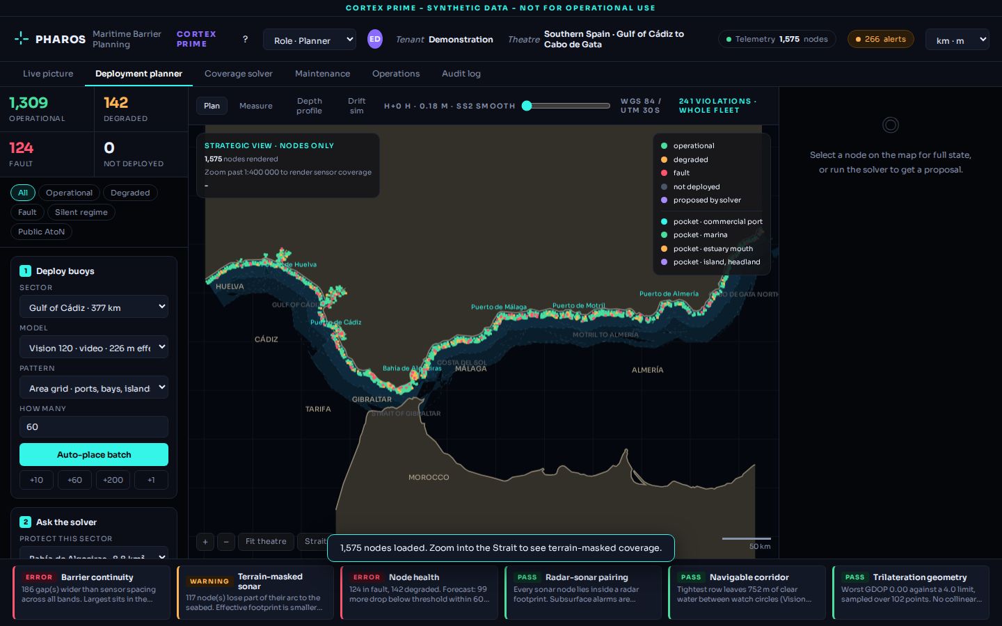This screenshot has width=1002, height=626.
Task: Open the Sector Gulf of Cádiz dropdown
Action: [94, 307]
